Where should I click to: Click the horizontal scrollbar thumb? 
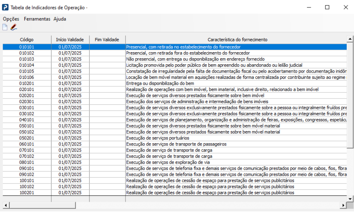tap(42, 205)
